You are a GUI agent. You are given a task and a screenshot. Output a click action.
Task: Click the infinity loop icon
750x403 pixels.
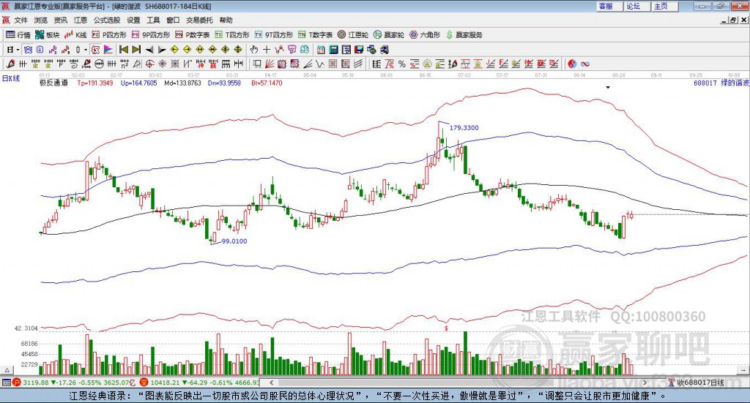point(585,64)
